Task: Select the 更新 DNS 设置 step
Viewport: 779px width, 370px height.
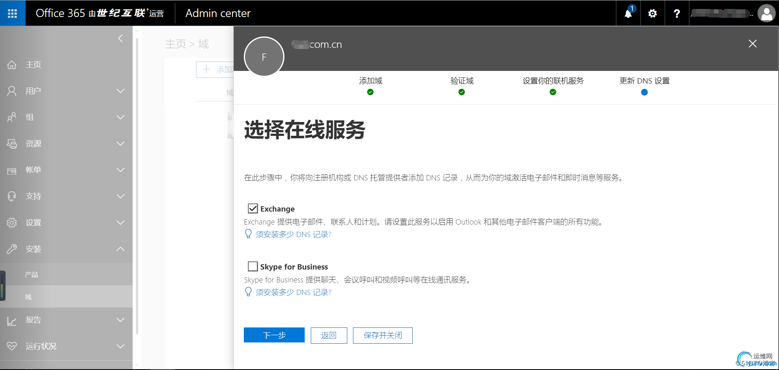Action: (x=644, y=86)
